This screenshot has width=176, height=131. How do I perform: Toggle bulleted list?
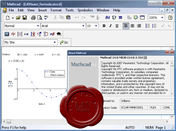coord(148,26)
